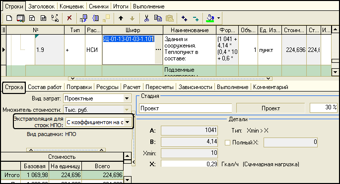The height and width of the screenshot is (184, 340).
Task: Click the Тип column header
Action: pos(74,30)
